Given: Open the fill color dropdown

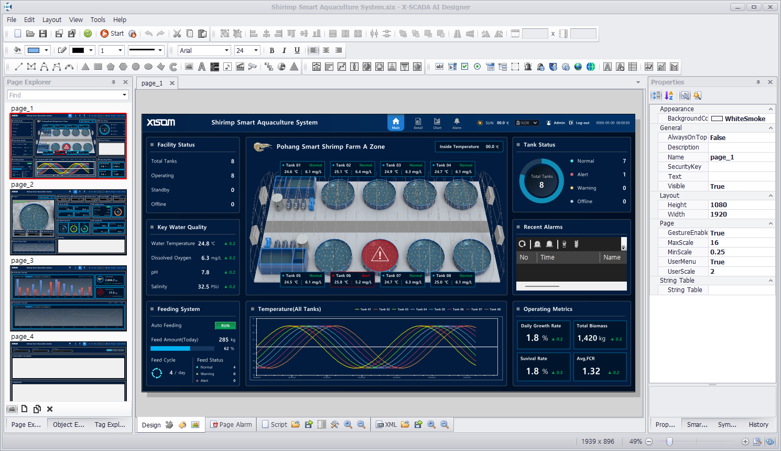Looking at the screenshot, I should pos(47,50).
